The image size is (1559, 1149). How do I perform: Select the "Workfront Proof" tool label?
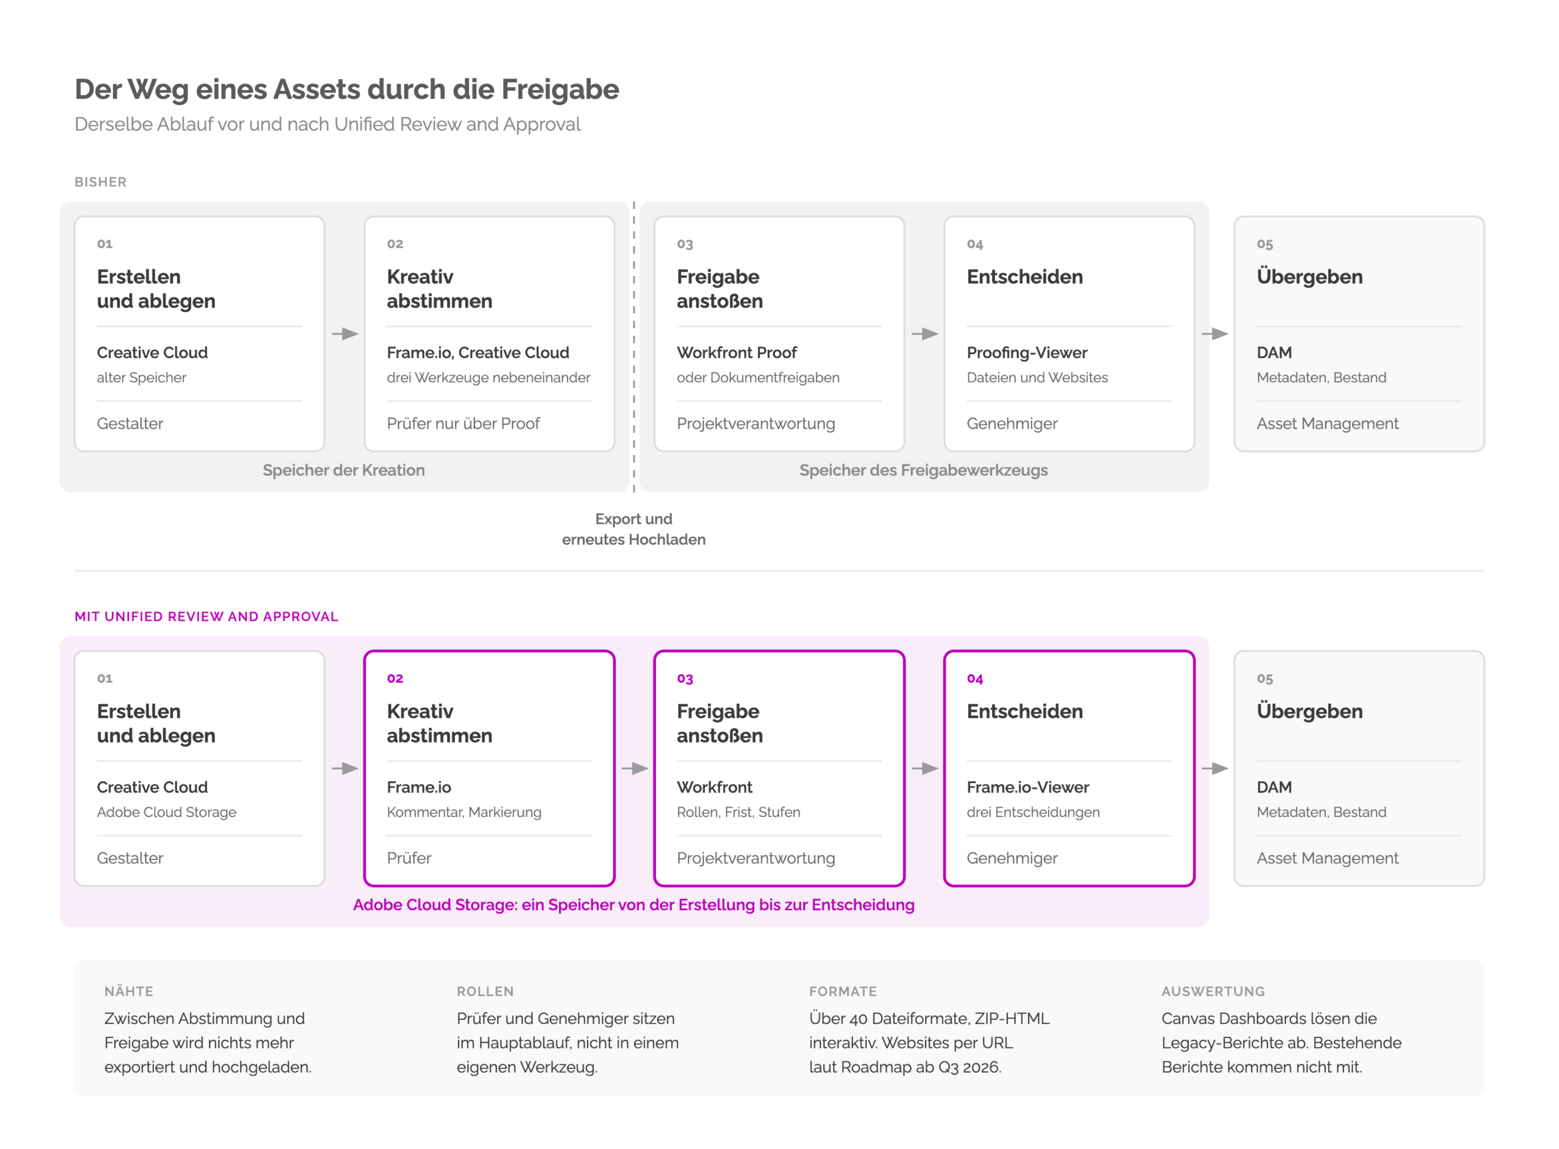pos(737,353)
